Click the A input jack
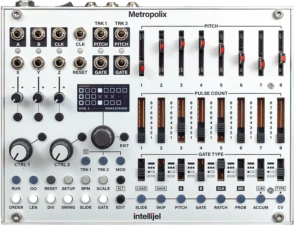The height and width of the screenshot is (225, 294). click(18, 34)
